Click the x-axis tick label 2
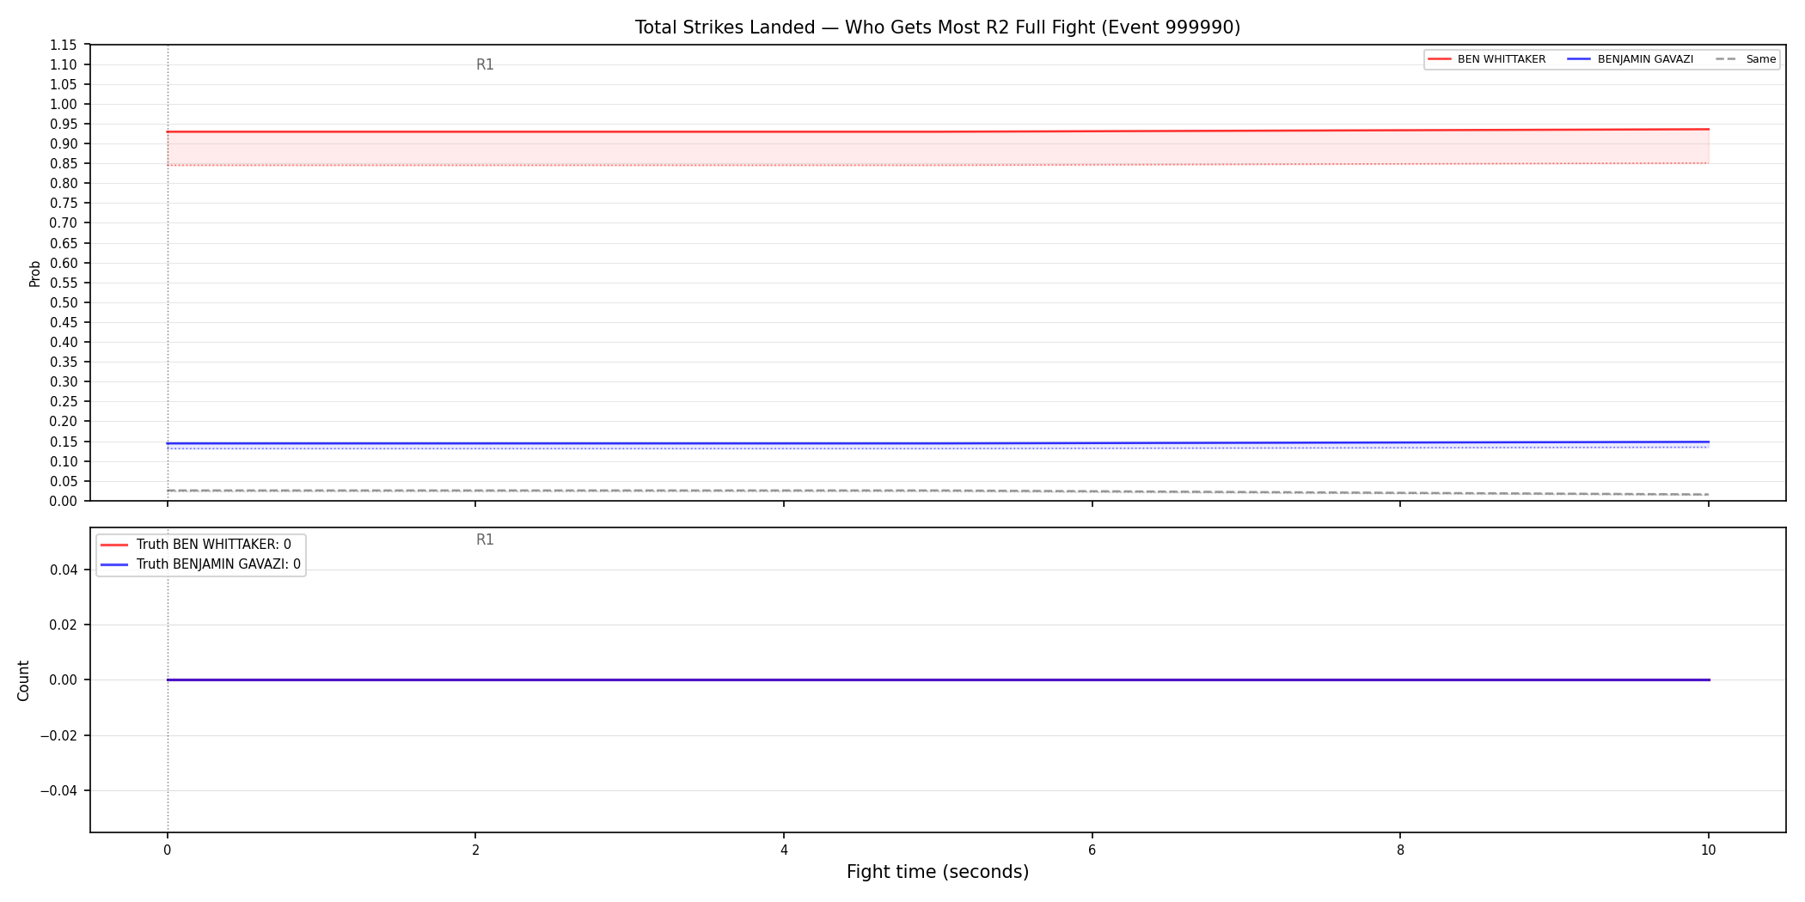 coord(475,850)
